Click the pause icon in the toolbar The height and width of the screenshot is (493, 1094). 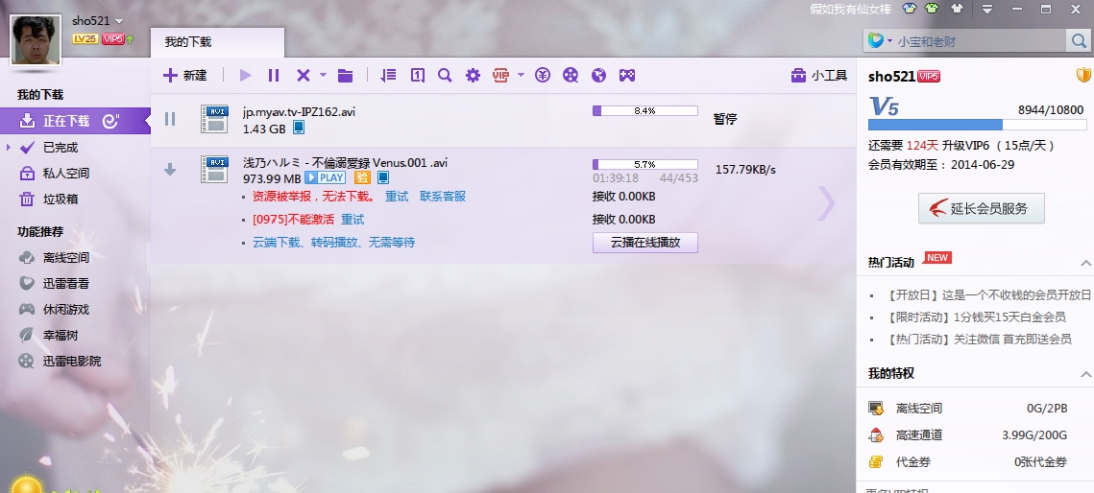tap(274, 75)
